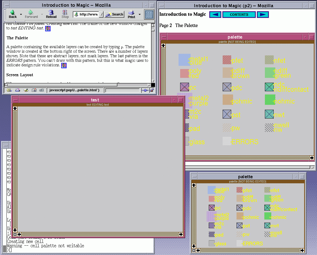Click the online/offline connection icon
The width and height of the screenshot is (317, 255).
(x=145, y=90)
